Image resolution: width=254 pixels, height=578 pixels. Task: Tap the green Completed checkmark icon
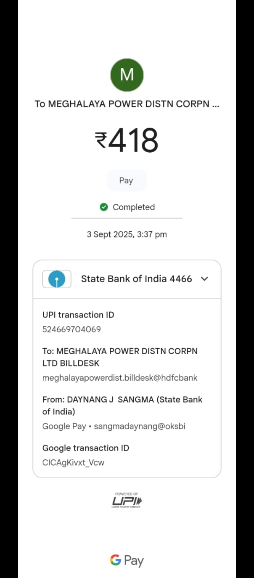point(104,207)
